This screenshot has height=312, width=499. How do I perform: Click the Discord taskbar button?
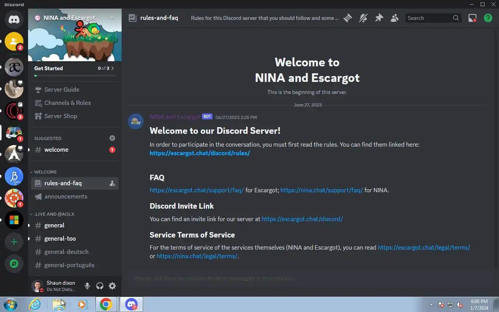[x=131, y=304]
